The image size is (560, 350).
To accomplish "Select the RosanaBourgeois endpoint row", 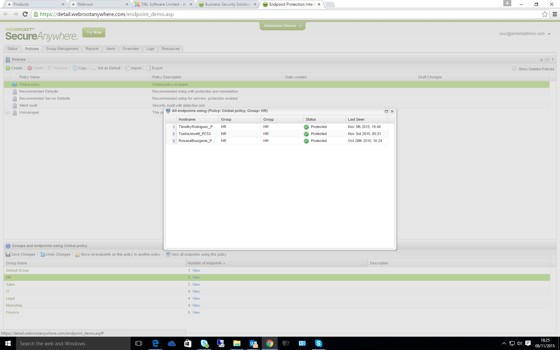I will (x=277, y=141).
